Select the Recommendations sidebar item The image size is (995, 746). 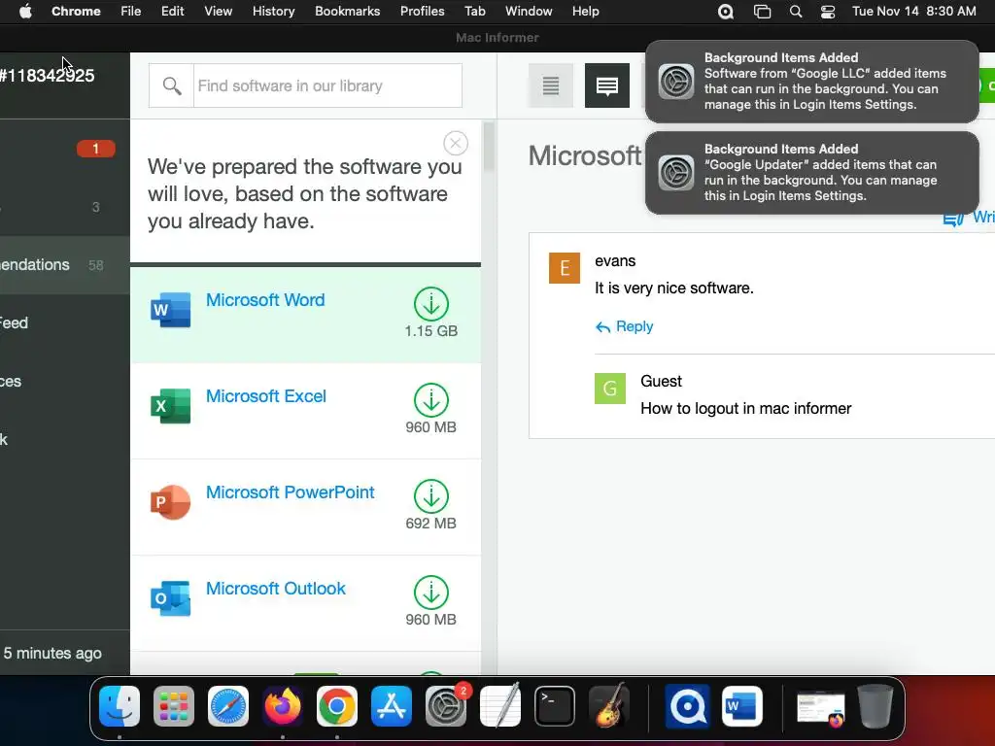point(65,265)
